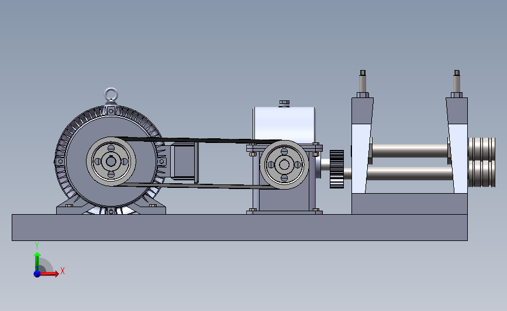Select the white upper housing of the gearbox
This screenshot has height=311, width=507.
coord(284,125)
